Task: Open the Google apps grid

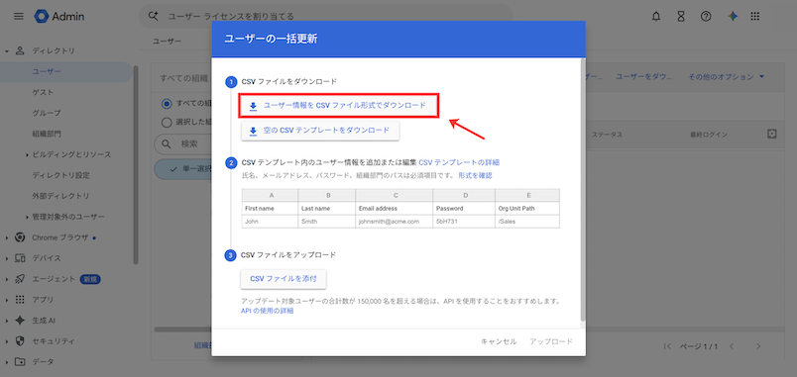Action: (x=754, y=16)
